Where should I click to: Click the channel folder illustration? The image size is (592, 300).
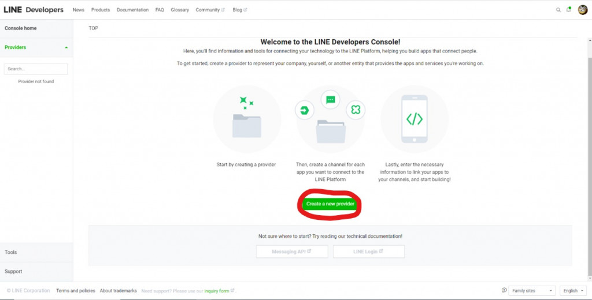click(330, 119)
